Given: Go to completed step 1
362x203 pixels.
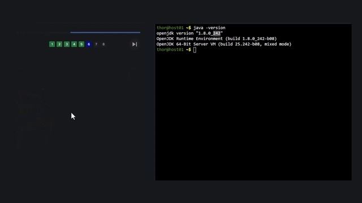Looking at the screenshot, I should click(52, 44).
